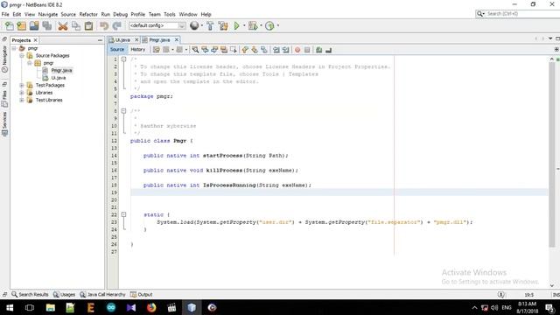Minimize the Projects panel
Viewport: 560px width, 315px height.
coord(100,40)
